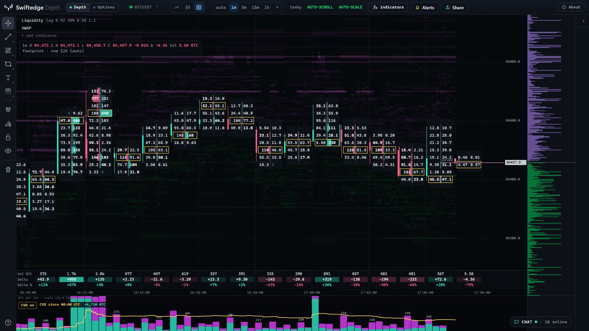Select the text annotation tool

coord(8,78)
